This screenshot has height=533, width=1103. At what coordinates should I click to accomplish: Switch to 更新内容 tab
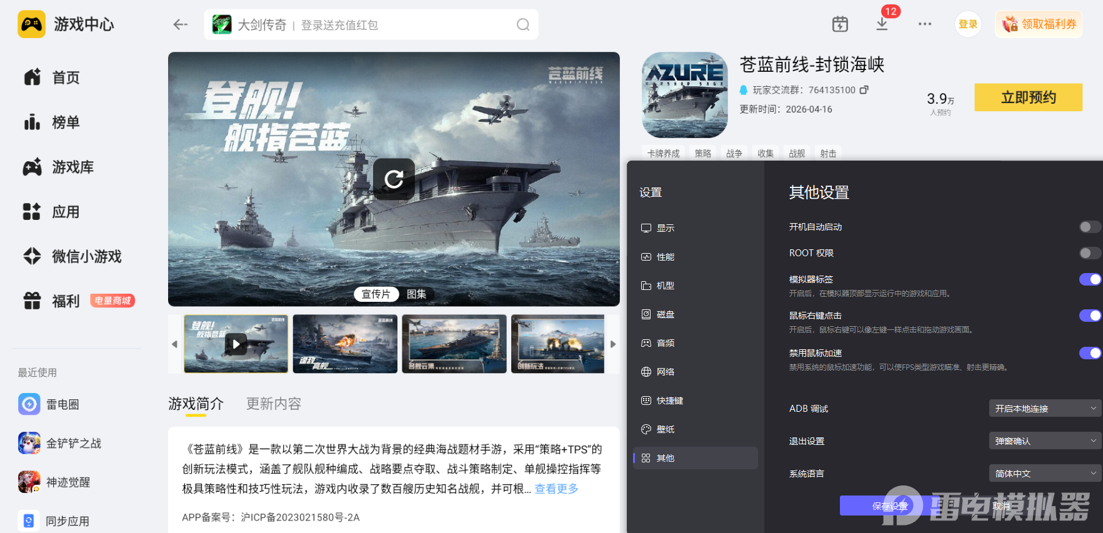coord(274,404)
